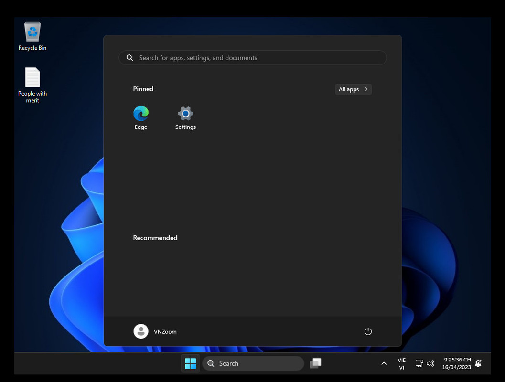Click the power button in the Start menu
505x382 pixels.
coord(368,331)
